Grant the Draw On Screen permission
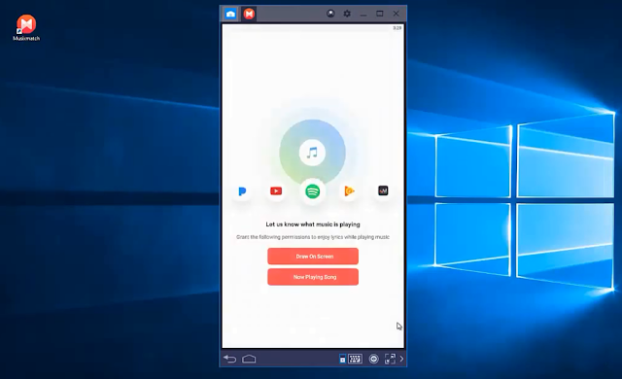 pyautogui.click(x=313, y=257)
